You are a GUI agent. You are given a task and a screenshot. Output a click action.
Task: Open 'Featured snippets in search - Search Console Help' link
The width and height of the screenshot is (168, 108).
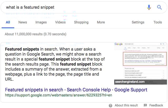click(76, 90)
